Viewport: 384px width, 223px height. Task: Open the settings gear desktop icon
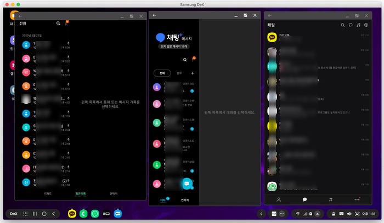[x=13, y=90]
